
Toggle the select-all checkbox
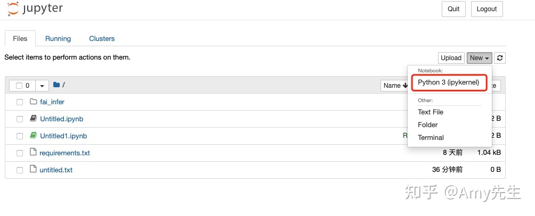pyautogui.click(x=20, y=86)
